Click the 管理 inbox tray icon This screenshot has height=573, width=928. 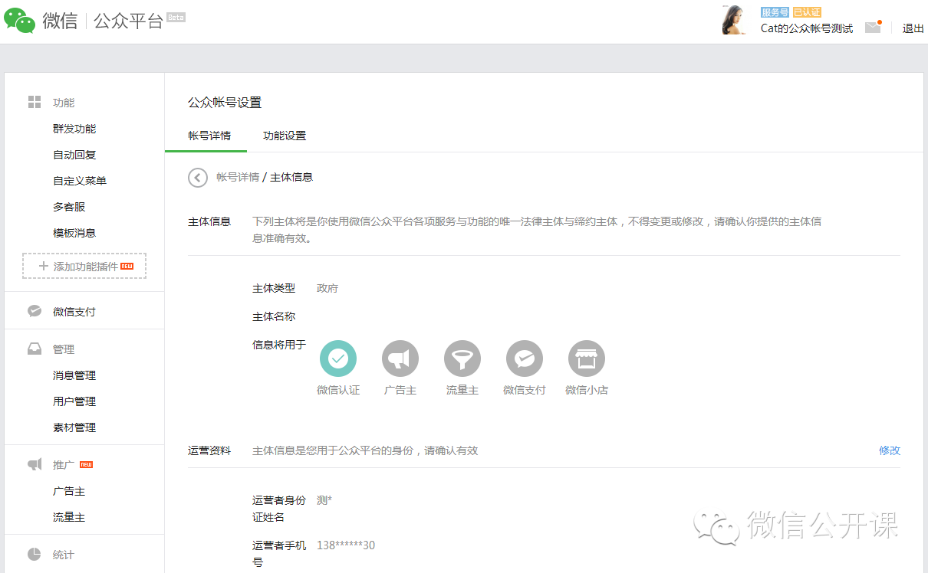35,349
